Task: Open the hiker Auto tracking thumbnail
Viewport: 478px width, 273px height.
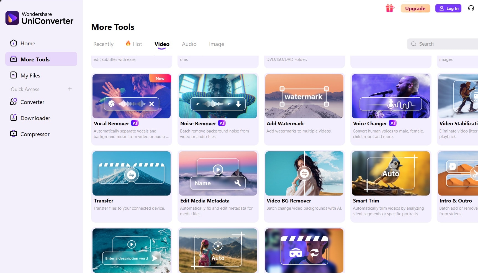Action: (x=218, y=251)
